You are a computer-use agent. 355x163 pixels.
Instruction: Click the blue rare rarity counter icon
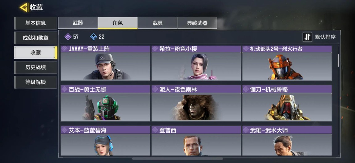[94, 37]
